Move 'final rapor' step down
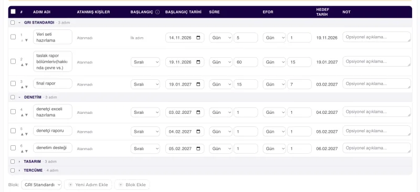 26,87
